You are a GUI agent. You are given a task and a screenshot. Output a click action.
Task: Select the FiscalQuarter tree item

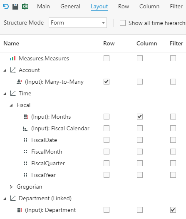coord(48,163)
